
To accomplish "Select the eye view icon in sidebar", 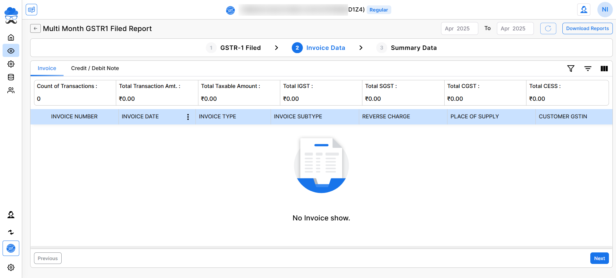I will tap(11, 51).
